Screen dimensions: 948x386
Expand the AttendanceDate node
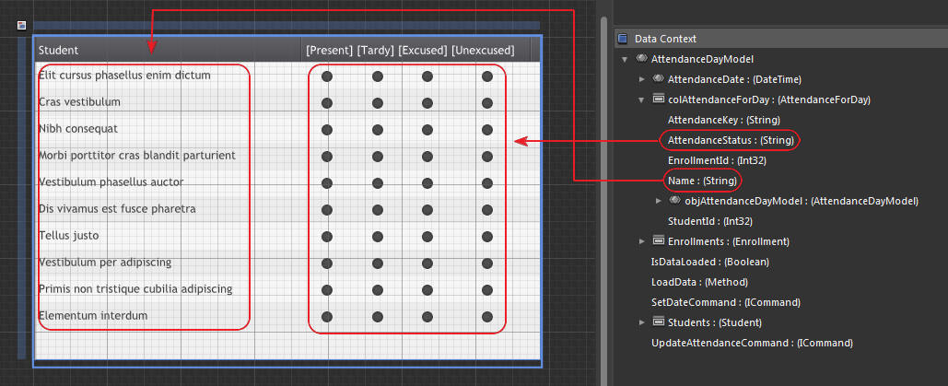(x=642, y=79)
